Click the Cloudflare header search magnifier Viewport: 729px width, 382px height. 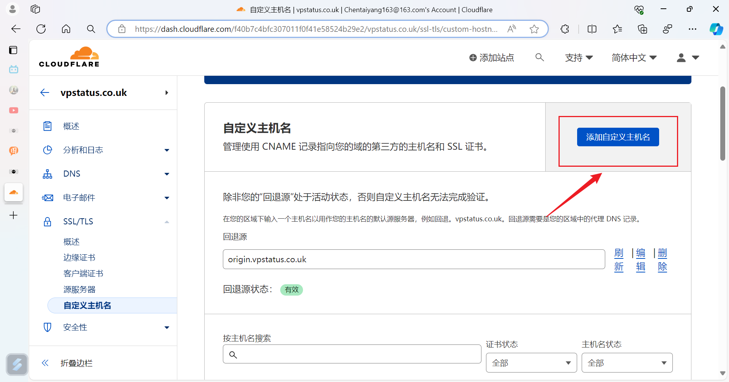(540, 57)
